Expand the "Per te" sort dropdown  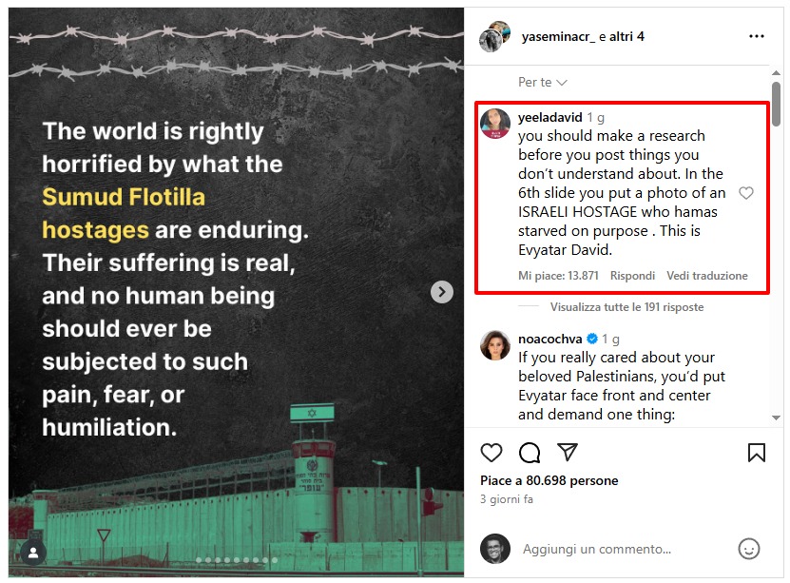point(543,83)
